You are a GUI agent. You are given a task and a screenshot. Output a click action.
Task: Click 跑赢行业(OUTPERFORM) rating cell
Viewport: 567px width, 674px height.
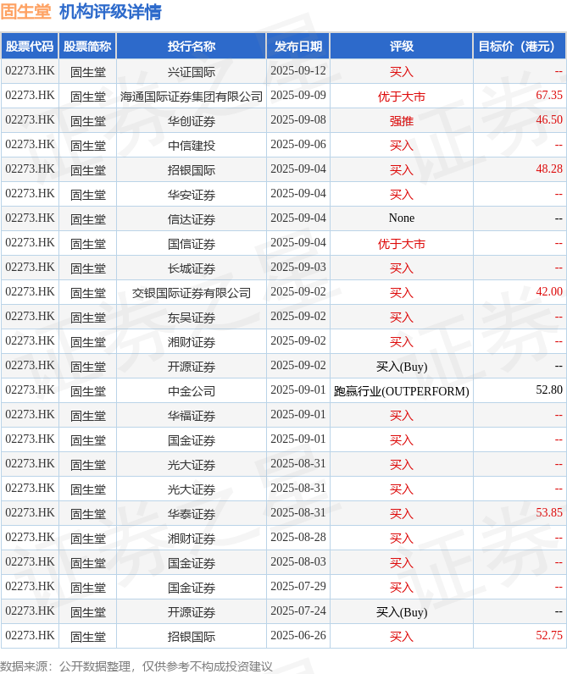pyautogui.click(x=402, y=390)
